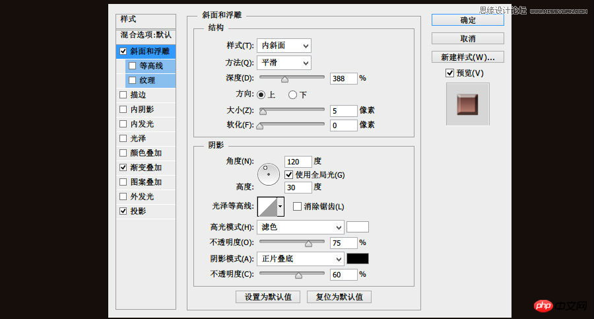Enable the 光泽 checkbox
This screenshot has height=319, width=594.
pos(123,139)
